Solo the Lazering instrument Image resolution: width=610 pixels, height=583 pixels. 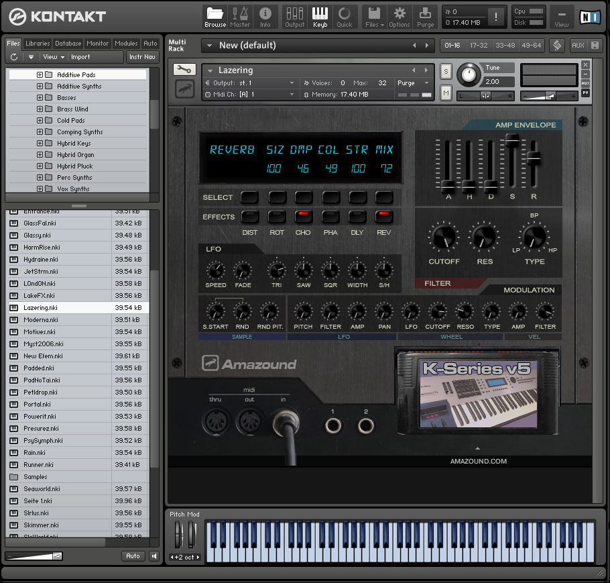click(x=446, y=71)
